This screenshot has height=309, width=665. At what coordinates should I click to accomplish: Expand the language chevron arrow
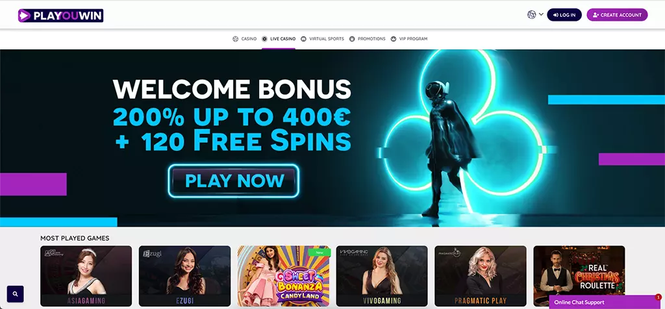pos(541,14)
